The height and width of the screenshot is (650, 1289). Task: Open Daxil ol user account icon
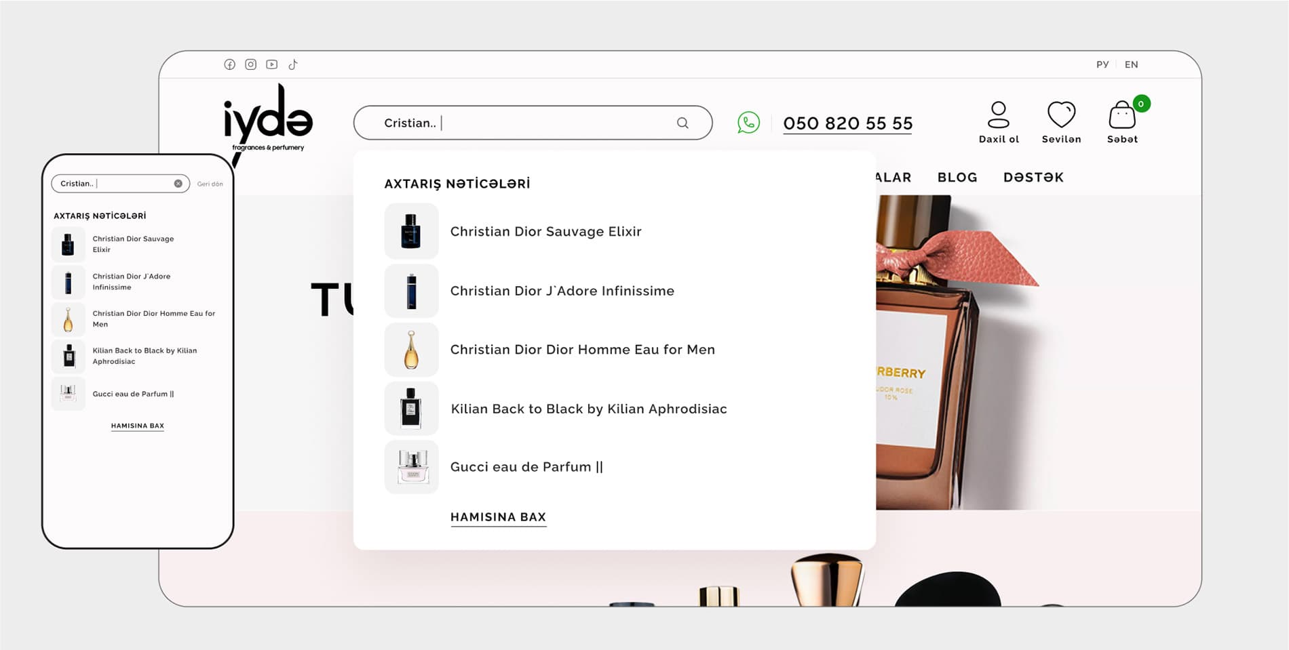tap(999, 123)
